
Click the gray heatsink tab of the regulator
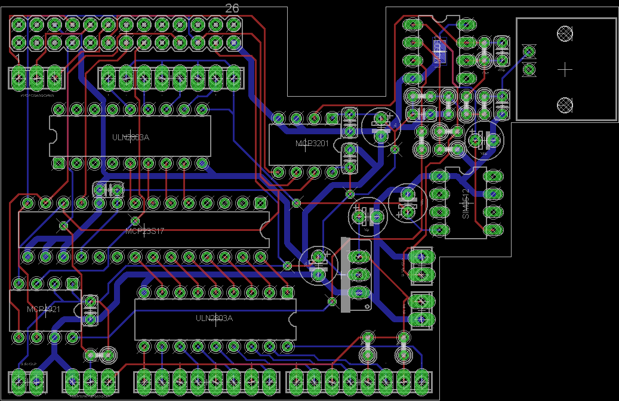346,275
